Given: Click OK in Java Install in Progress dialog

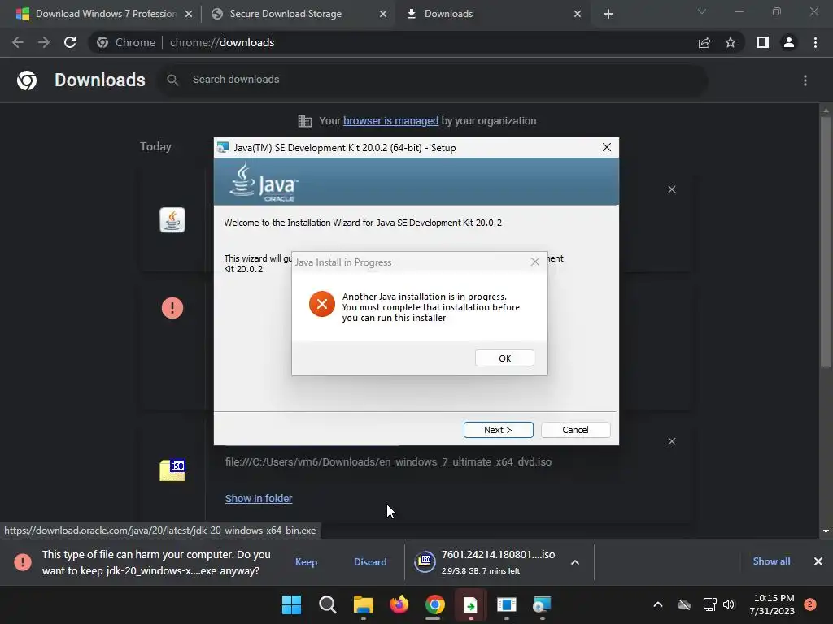Looking at the screenshot, I should point(504,358).
